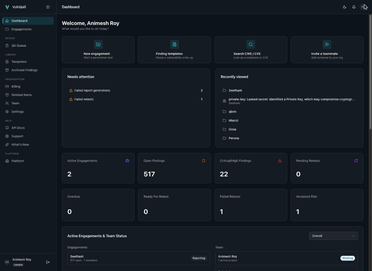The width and height of the screenshot is (372, 271).
Task: Open recently viewed Perona engagement
Action: pos(289,138)
